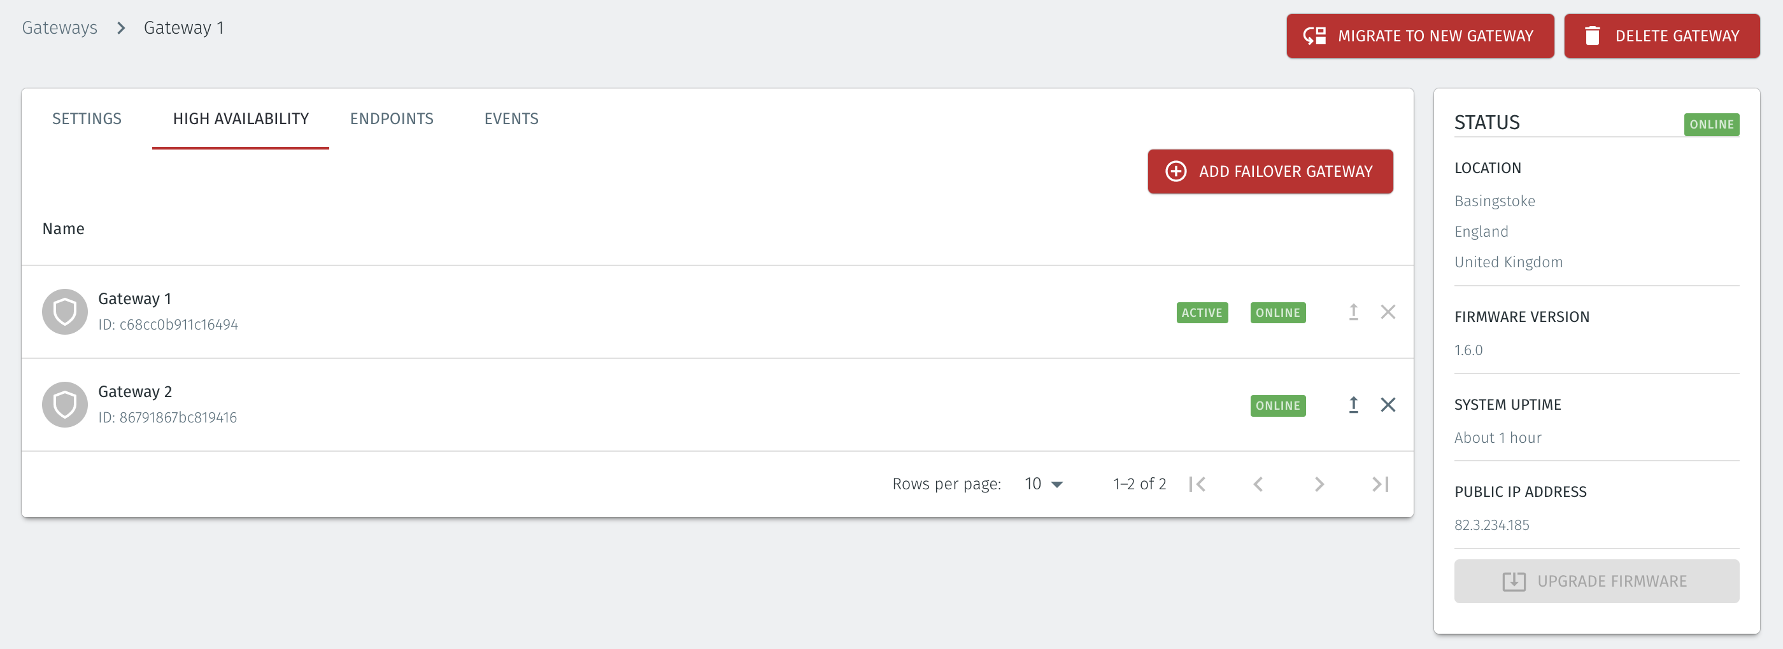This screenshot has height=649, width=1783.
Task: Remove Gateway 1 using its X icon
Action: tap(1388, 311)
